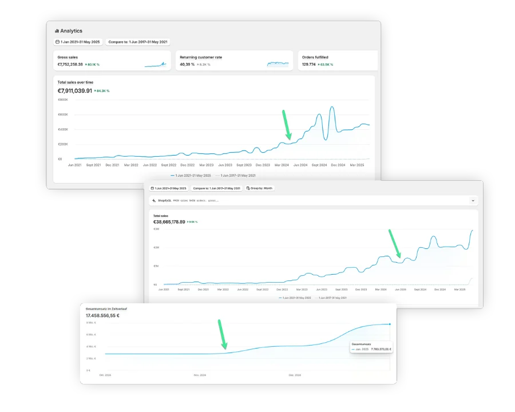Click the chart peak near Dec 2024 in top window
The width and height of the screenshot is (515, 412).
[x=332, y=107]
